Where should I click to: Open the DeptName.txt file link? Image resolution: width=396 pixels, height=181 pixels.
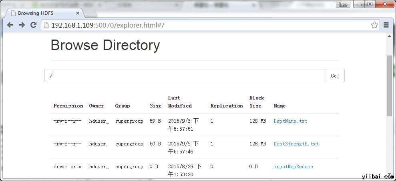pos(290,121)
